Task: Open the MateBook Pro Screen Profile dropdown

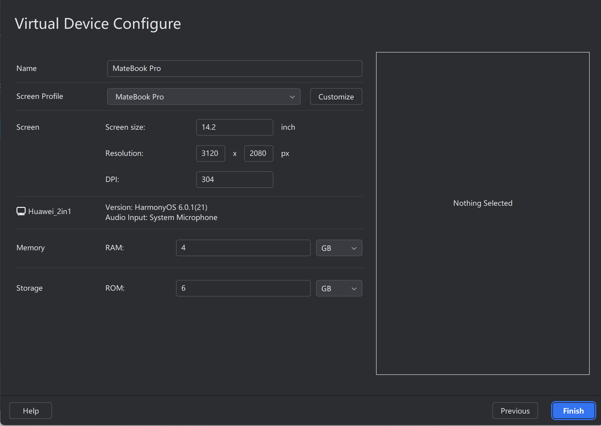Action: click(x=203, y=97)
